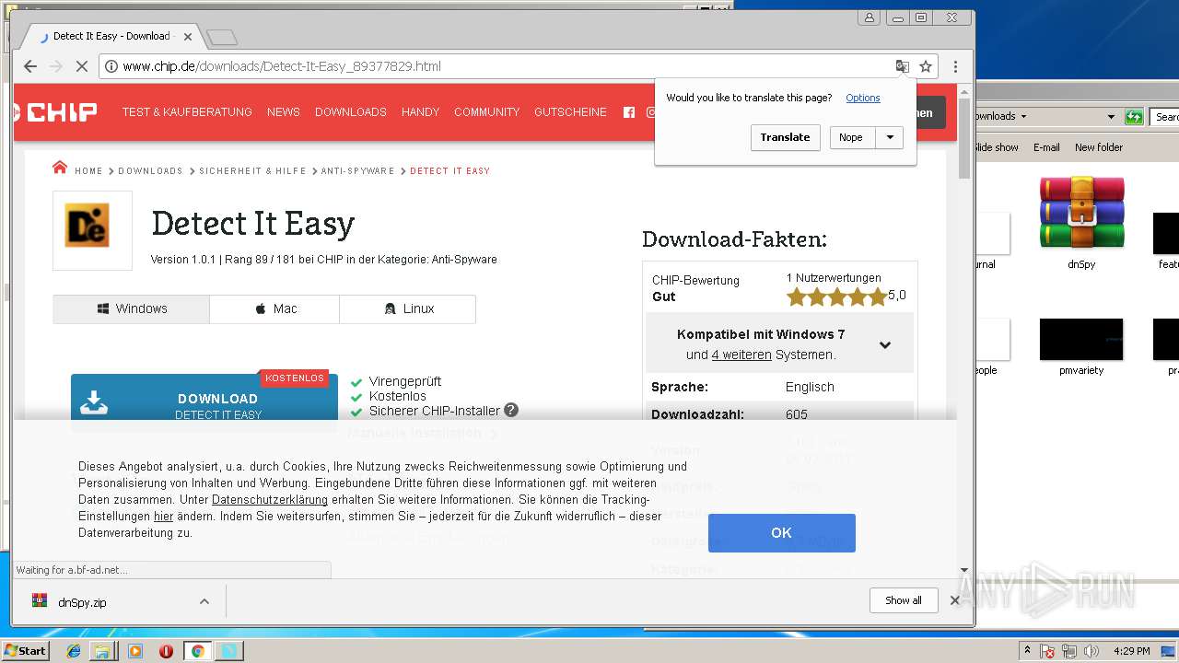Click the DOWNLOADS breadcrumb link
This screenshot has width=1179, height=663.
150,171
